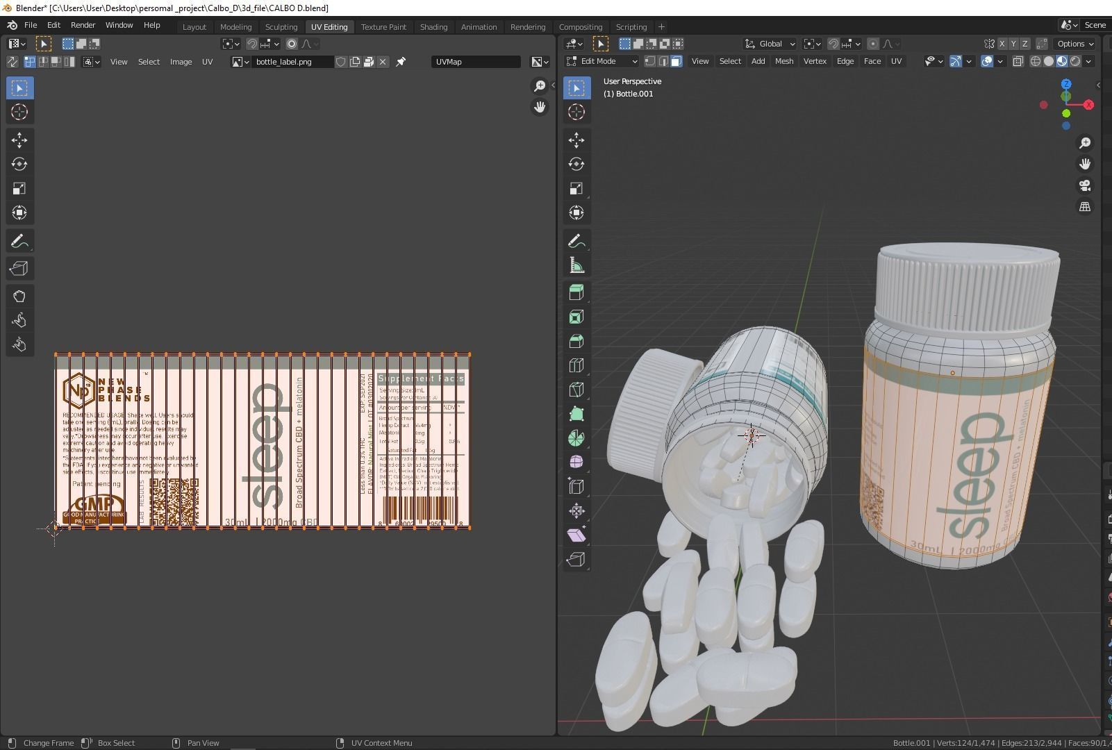This screenshot has height=750, width=1112.
Task: Open the Vertex menu
Action: (x=815, y=61)
